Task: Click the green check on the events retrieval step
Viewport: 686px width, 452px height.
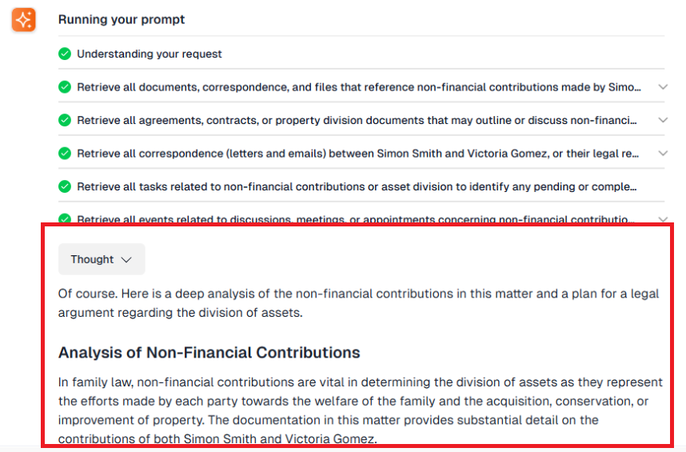Action: coord(65,219)
